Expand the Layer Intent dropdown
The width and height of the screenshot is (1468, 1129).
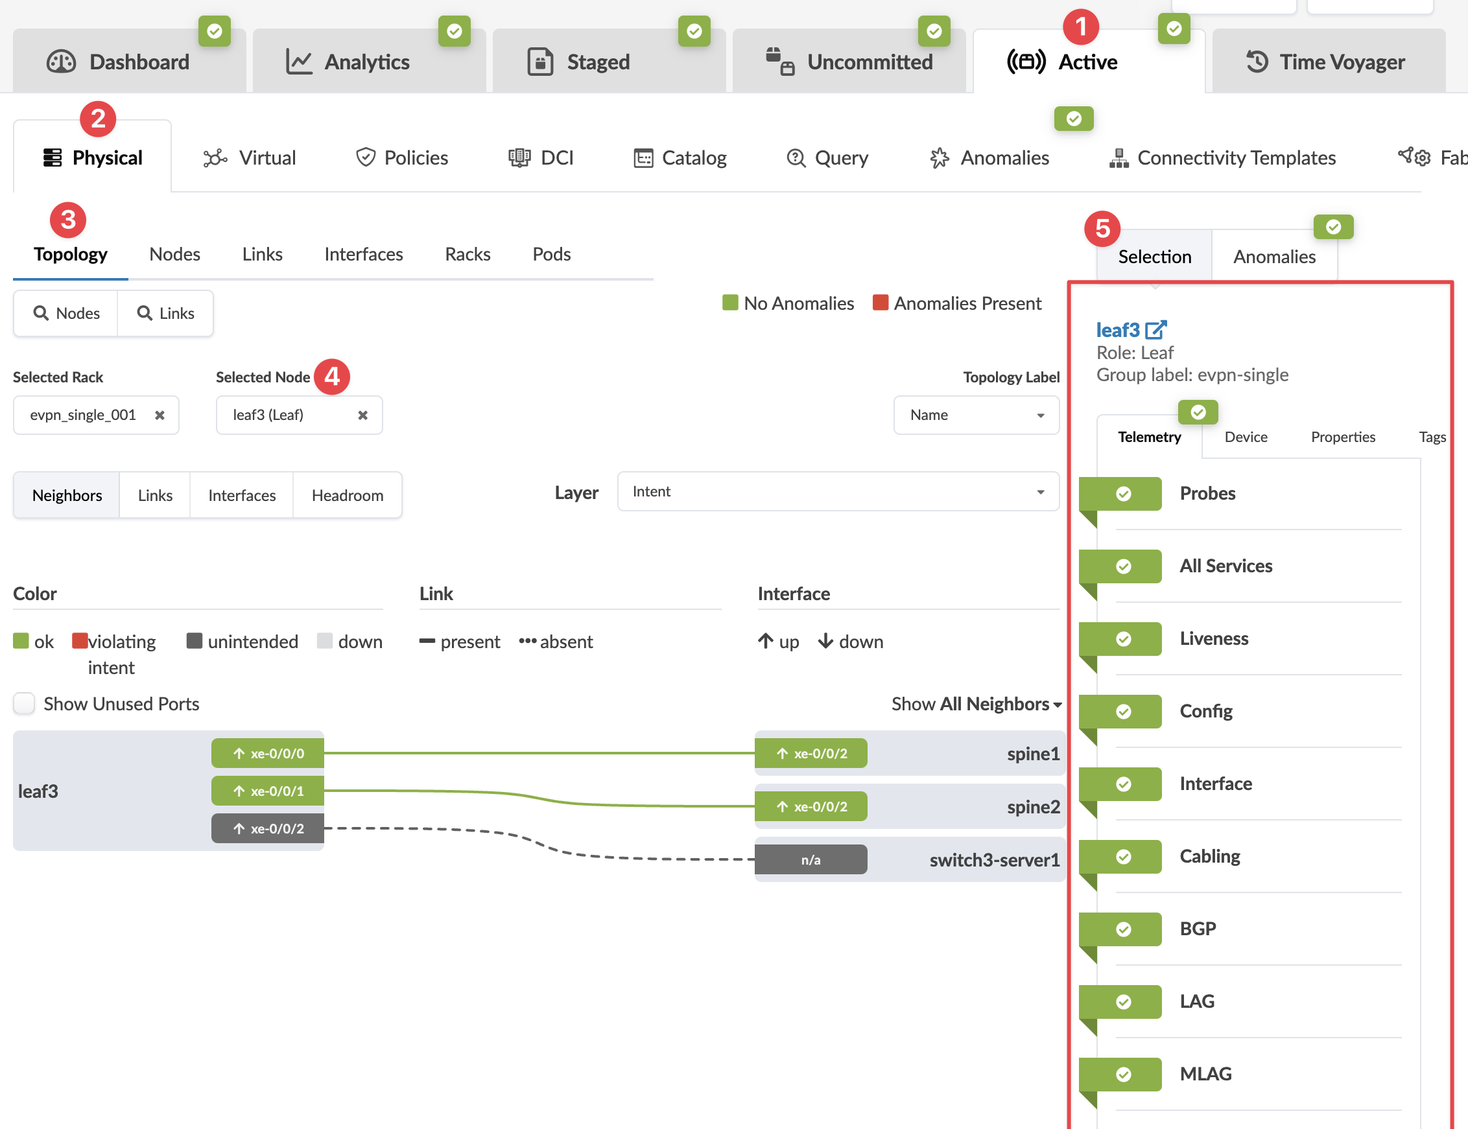tap(838, 492)
